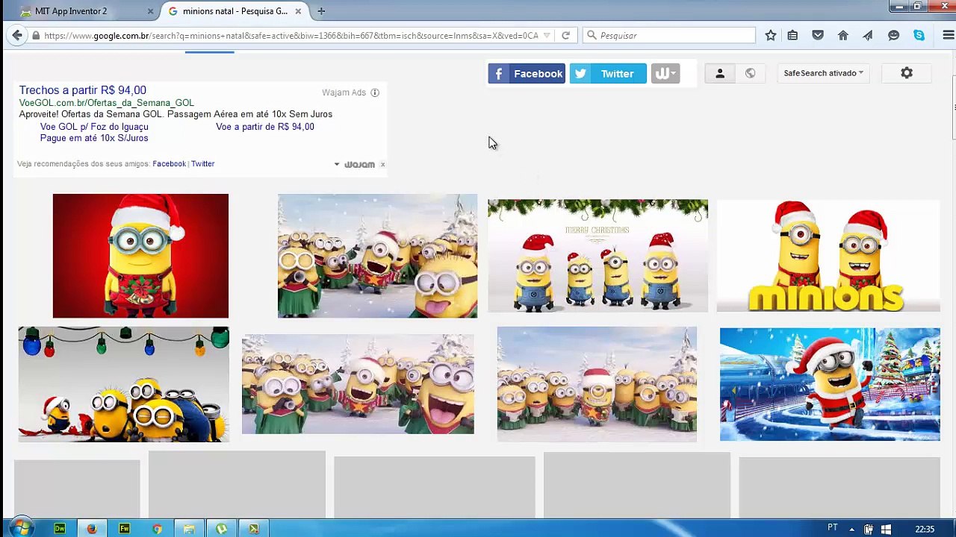Bookmark this page with the star icon

tap(771, 35)
